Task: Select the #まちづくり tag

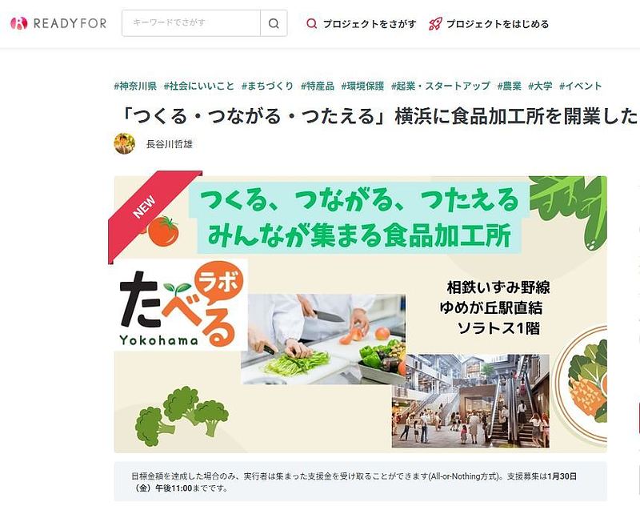Action: [x=267, y=86]
